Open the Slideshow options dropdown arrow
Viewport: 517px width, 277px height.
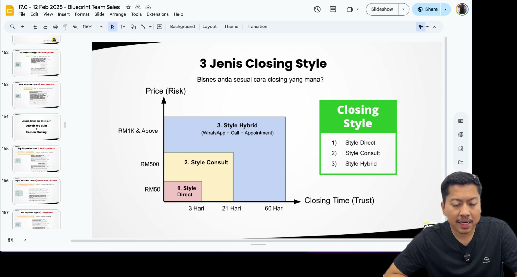pyautogui.click(x=403, y=9)
